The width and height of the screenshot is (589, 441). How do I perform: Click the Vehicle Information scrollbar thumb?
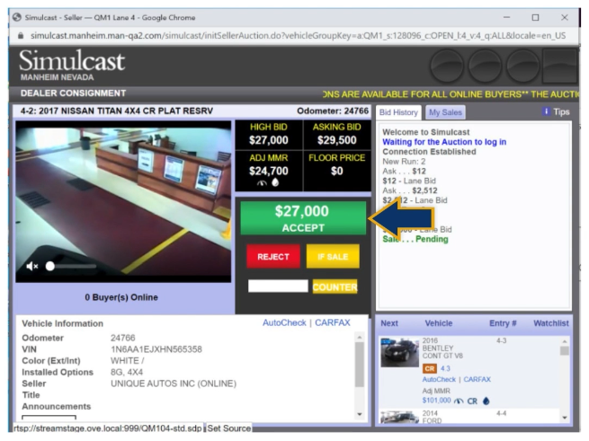pyautogui.click(x=360, y=364)
